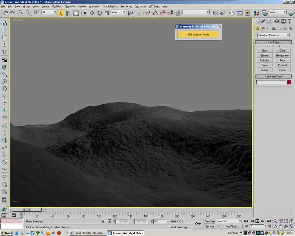Collapse the Object Type rollout

click(x=273, y=42)
